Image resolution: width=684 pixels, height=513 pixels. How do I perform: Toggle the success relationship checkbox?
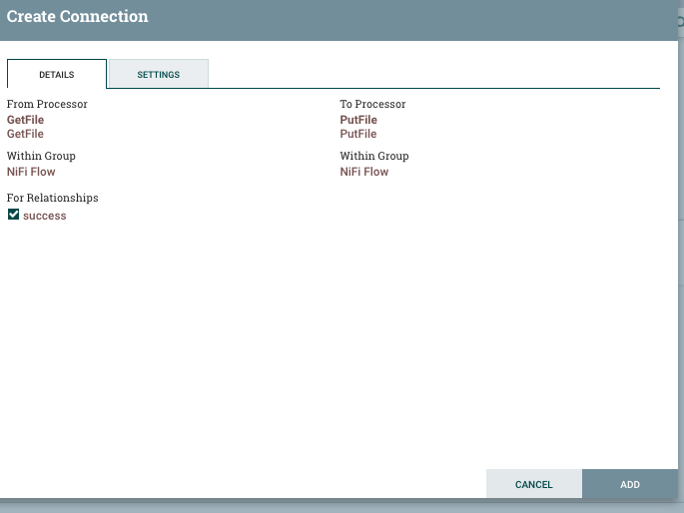(13, 215)
